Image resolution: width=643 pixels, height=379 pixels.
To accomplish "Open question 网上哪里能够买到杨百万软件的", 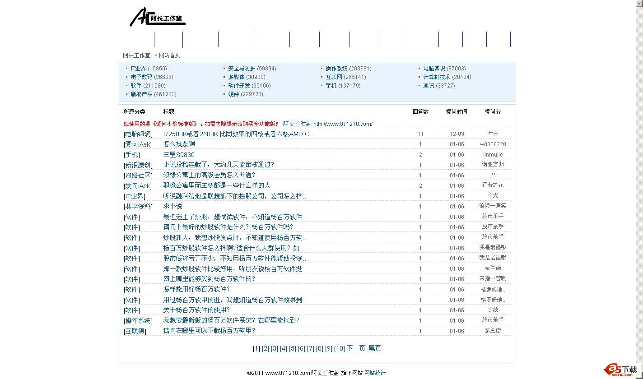I will click(210, 279).
